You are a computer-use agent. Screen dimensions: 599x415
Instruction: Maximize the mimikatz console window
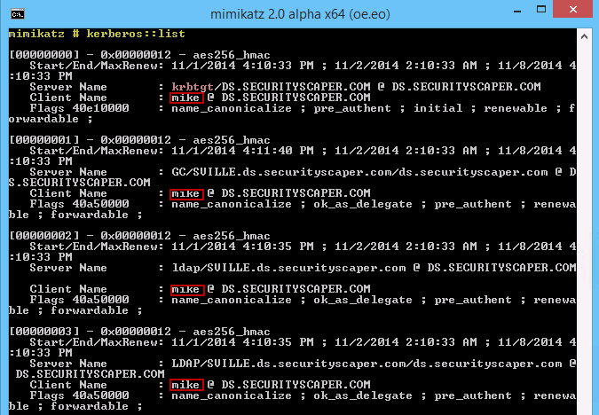point(541,10)
